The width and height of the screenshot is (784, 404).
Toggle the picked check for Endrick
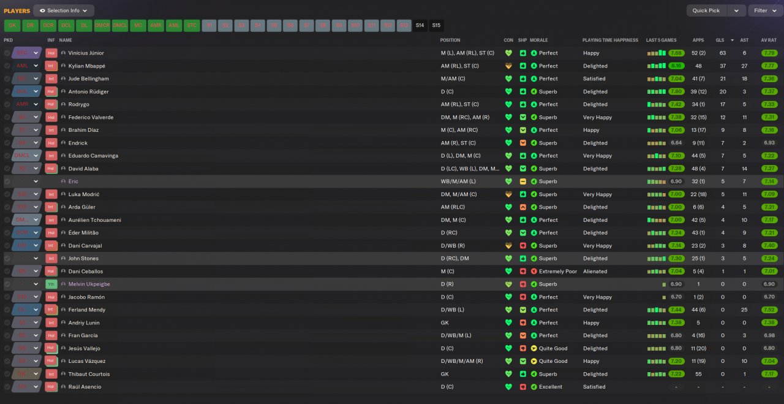tap(7, 143)
